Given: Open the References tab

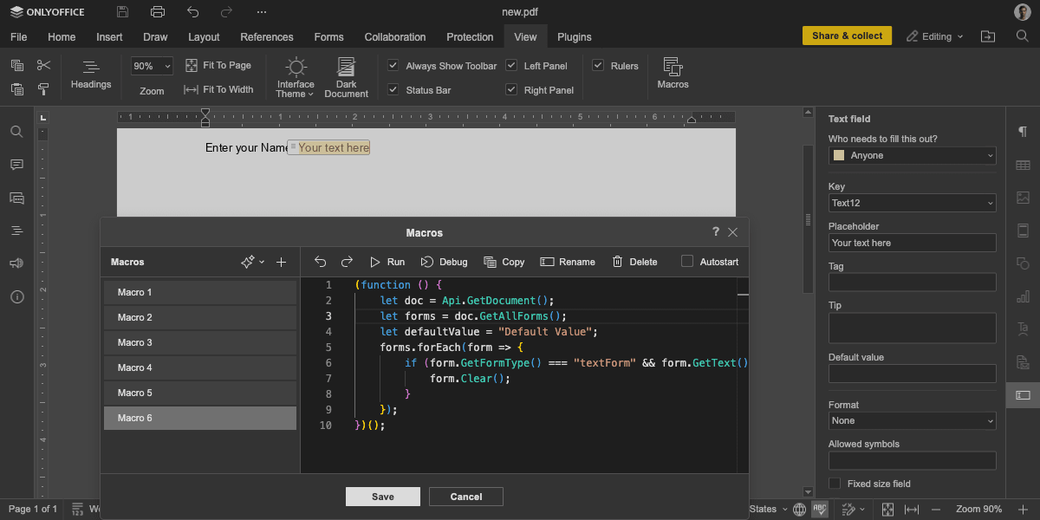Looking at the screenshot, I should tap(267, 36).
